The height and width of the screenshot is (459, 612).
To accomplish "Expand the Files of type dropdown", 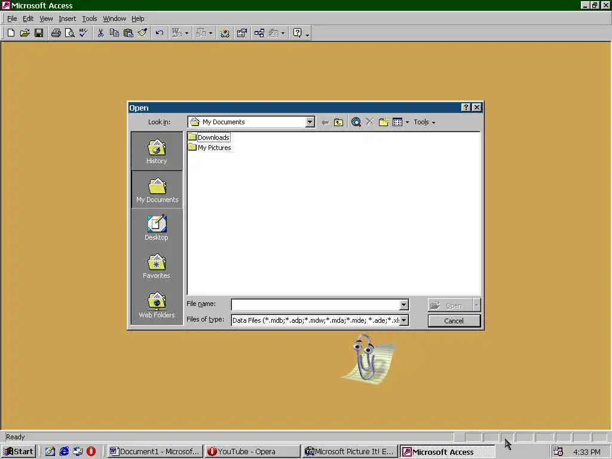I will click(x=404, y=320).
